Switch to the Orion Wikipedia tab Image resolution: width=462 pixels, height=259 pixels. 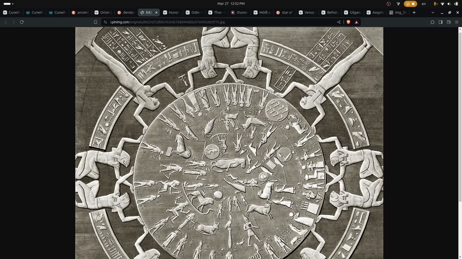[103, 12]
